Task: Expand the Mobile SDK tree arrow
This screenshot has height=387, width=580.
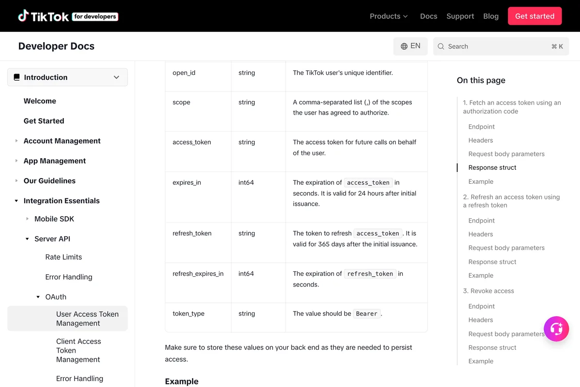Action: 28,219
